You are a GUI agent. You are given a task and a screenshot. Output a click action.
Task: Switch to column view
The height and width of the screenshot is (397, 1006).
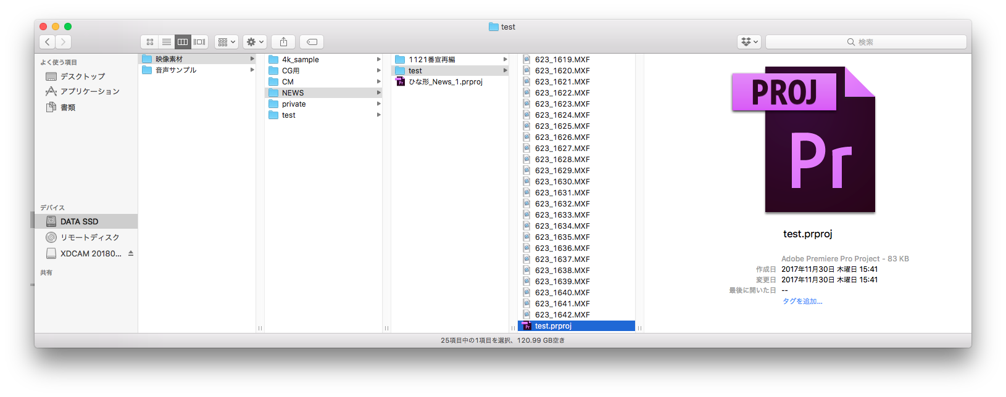tap(183, 42)
